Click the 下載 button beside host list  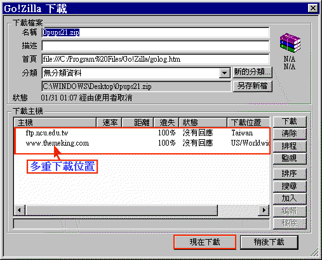[x=290, y=121]
